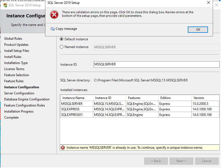Image resolution: width=221 pixels, height=168 pixels.
Task: Click the Next button
Action: click(x=181, y=161)
